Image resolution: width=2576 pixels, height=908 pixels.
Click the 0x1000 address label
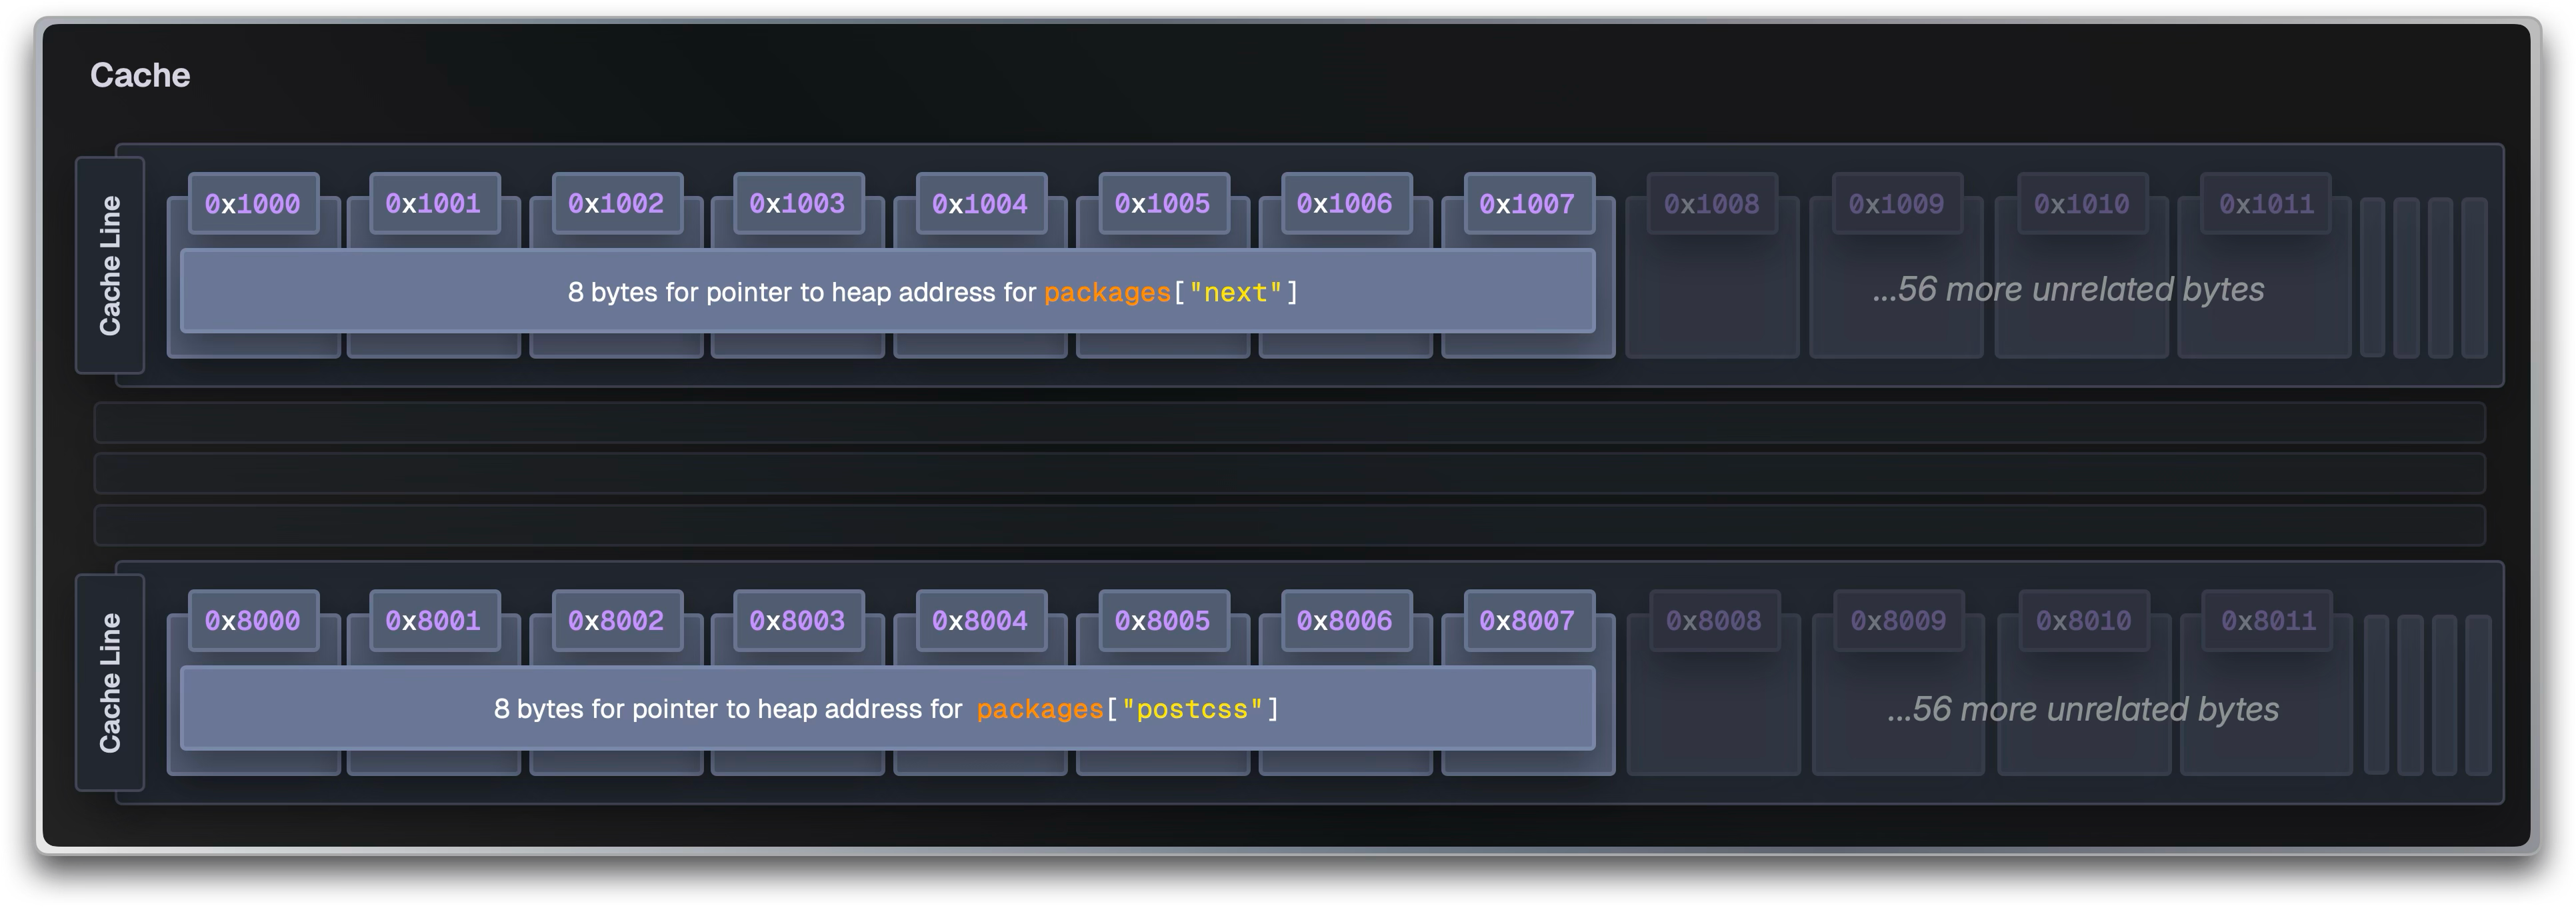coord(253,204)
